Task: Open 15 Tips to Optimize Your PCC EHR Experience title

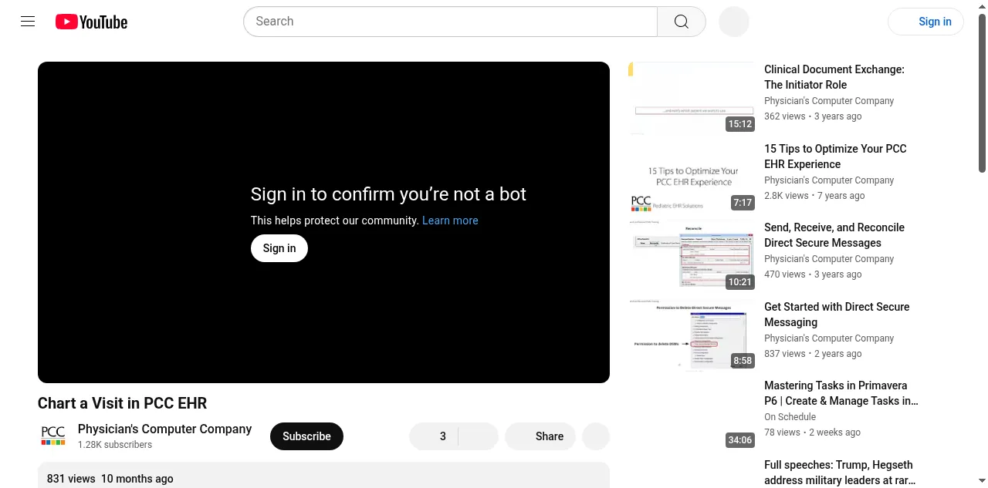Action: pos(835,156)
